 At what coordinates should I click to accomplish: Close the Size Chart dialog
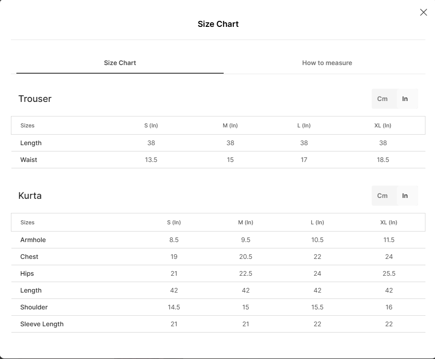tap(423, 12)
